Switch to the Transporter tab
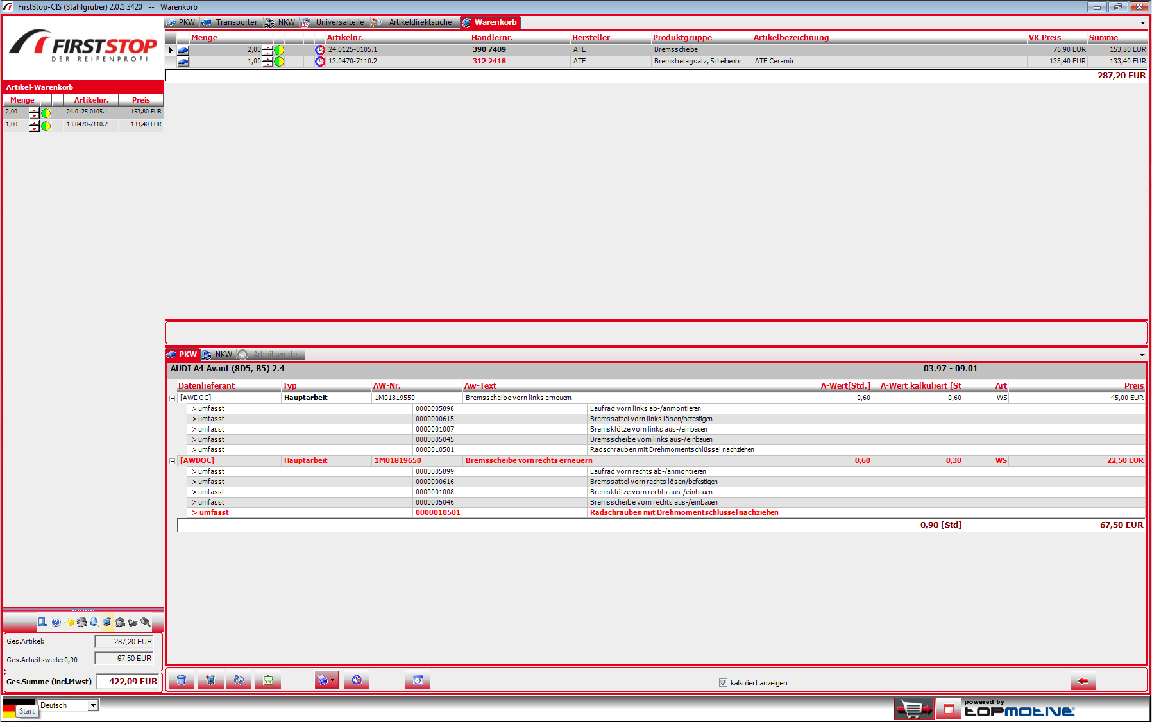Viewport: 1152px width, 722px height. click(x=230, y=22)
